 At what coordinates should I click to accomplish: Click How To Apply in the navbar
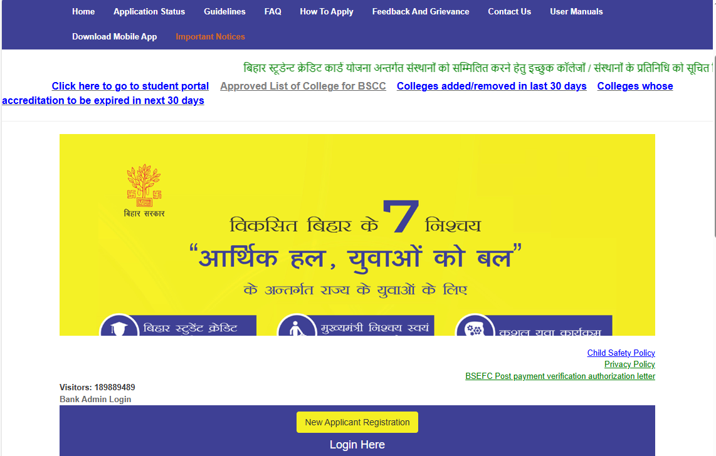(326, 11)
